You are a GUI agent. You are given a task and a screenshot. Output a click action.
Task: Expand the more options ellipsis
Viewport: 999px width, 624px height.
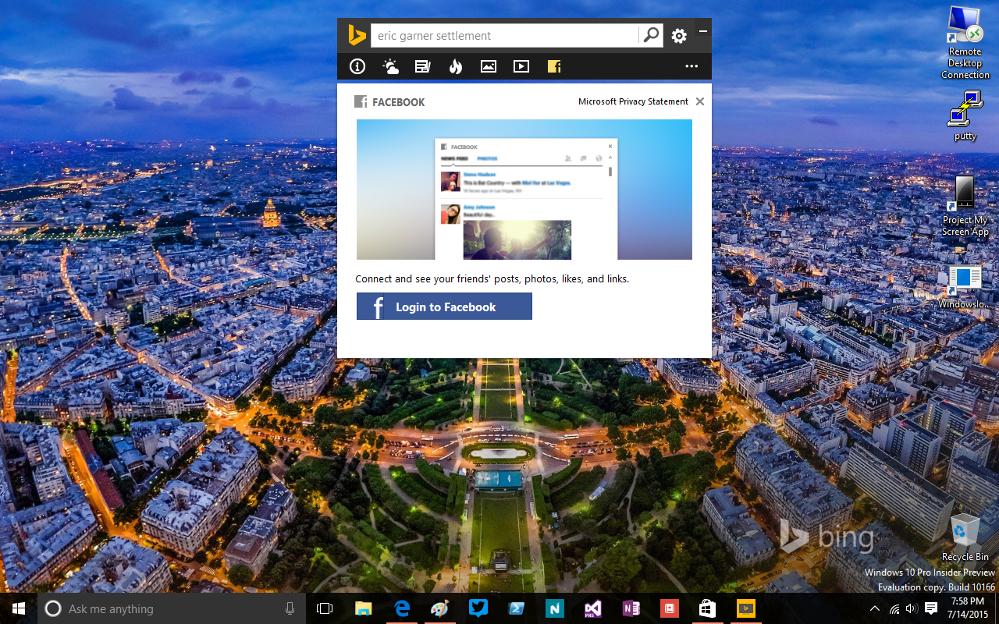[691, 66]
